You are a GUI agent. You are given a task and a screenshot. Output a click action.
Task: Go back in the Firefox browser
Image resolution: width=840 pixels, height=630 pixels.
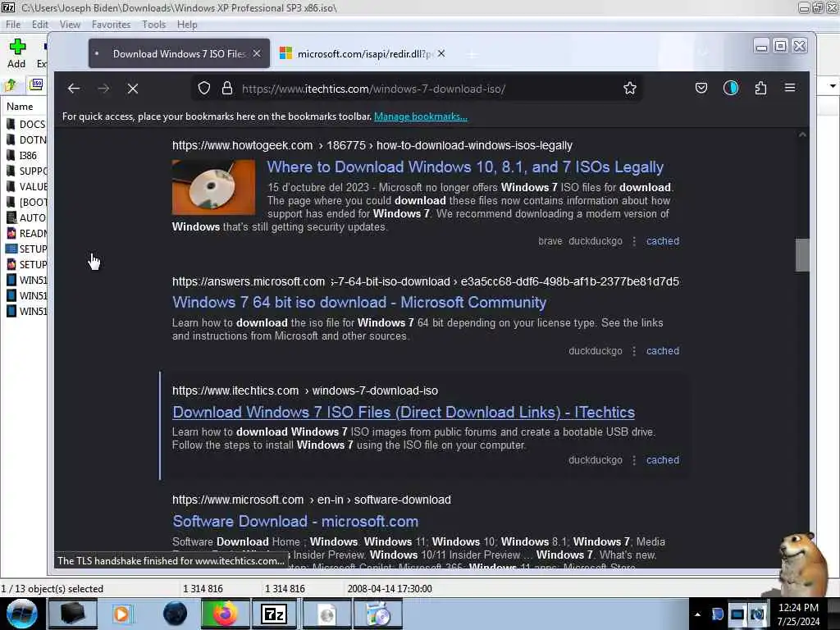[x=74, y=89]
